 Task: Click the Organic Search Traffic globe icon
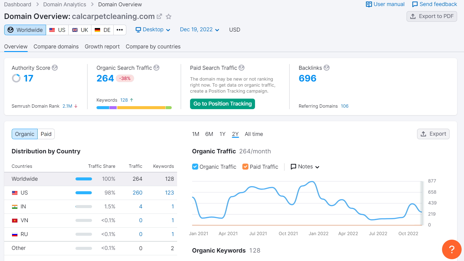click(x=156, y=68)
